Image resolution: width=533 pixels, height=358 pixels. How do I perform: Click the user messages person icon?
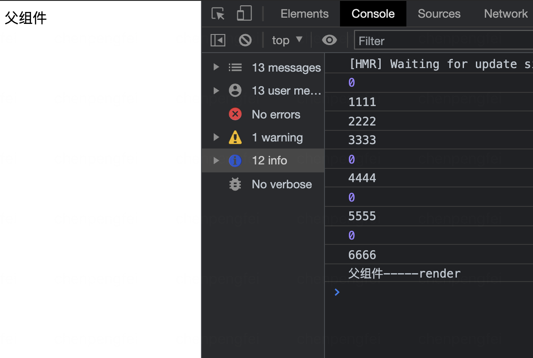coord(235,91)
